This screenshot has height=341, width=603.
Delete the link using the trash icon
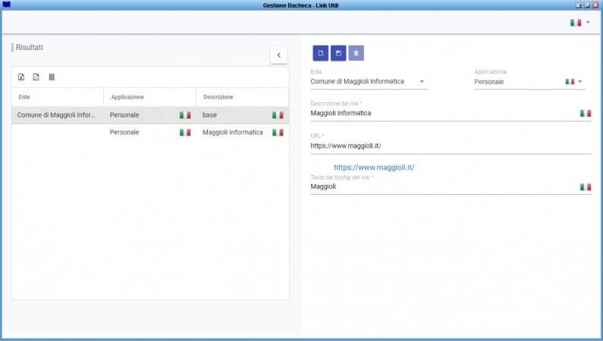point(356,53)
